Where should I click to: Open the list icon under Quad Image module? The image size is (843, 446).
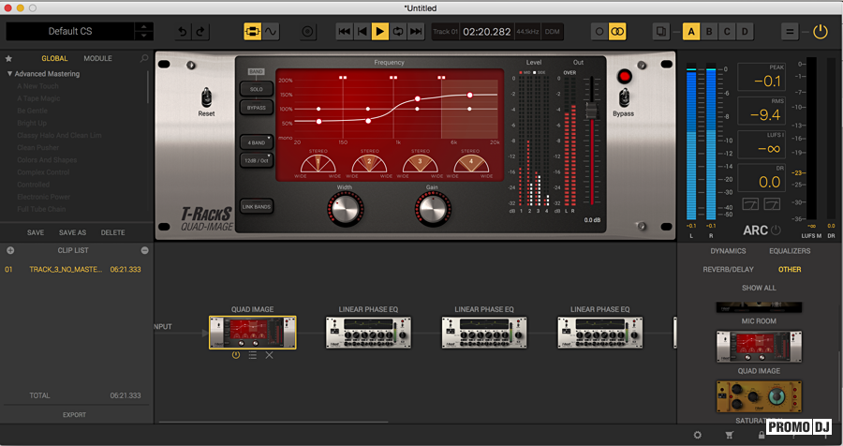[252, 355]
